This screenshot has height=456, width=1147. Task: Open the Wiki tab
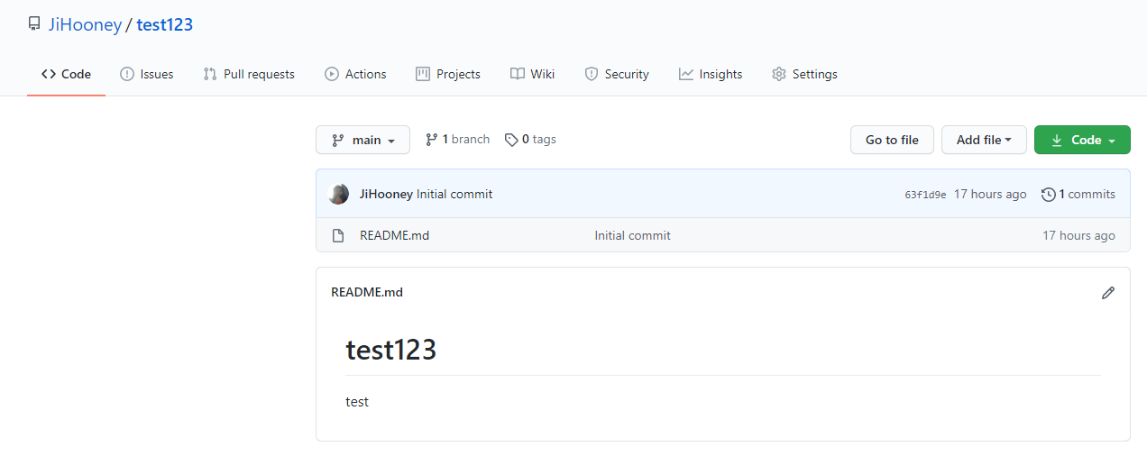(x=532, y=74)
